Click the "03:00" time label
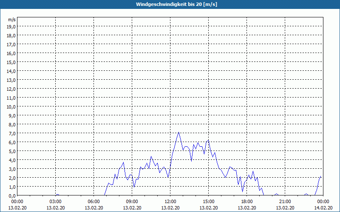Screen dimensions: 340x212 [x=56, y=202]
